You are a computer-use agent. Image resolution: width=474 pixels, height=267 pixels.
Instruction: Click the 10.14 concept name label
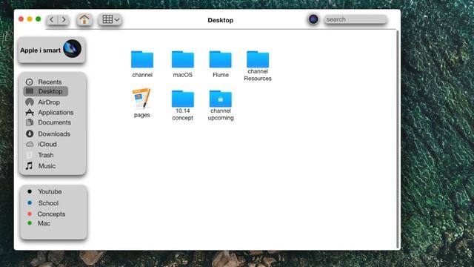183,114
